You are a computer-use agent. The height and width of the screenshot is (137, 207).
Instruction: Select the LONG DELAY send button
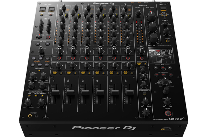click(x=41, y=58)
